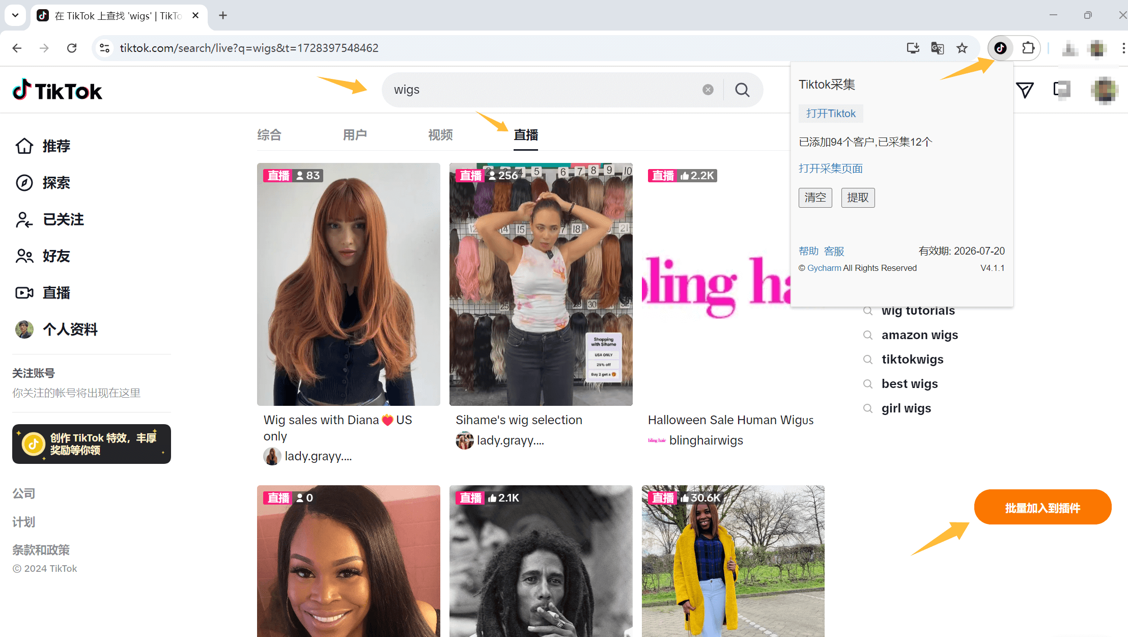Click the TikTok extension icon in toolbar
This screenshot has width=1128, height=637.
click(x=1000, y=48)
